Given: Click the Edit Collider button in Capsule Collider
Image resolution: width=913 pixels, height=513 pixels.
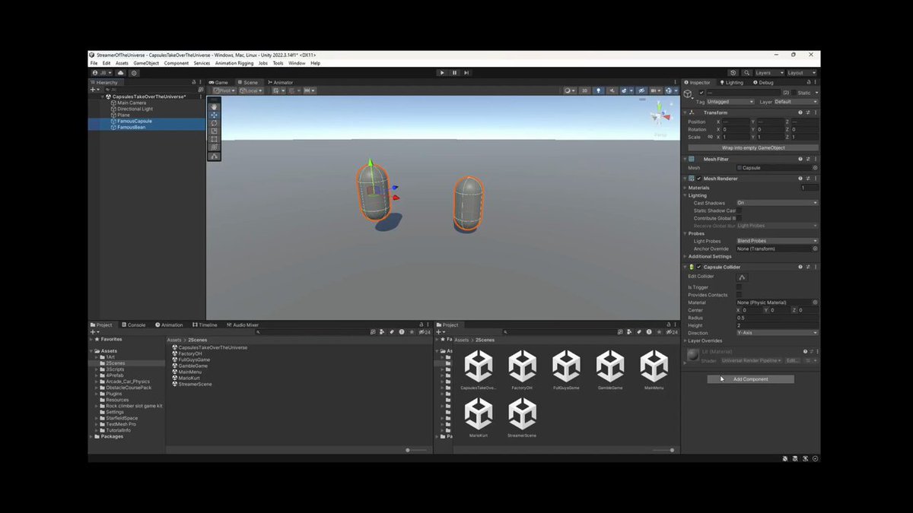Looking at the screenshot, I should (742, 277).
